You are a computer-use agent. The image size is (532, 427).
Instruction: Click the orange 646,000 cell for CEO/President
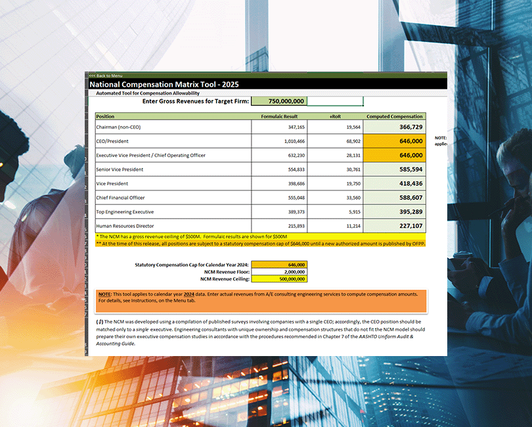(x=395, y=141)
